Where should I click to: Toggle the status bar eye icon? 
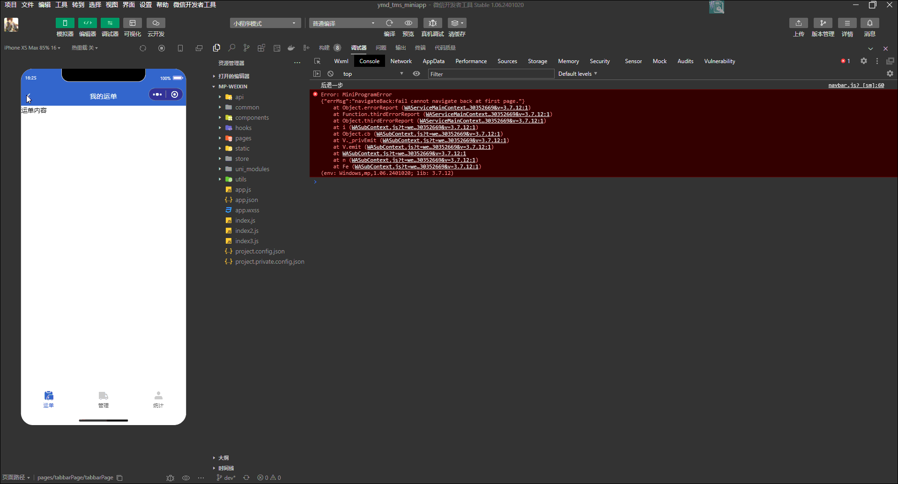click(x=186, y=477)
